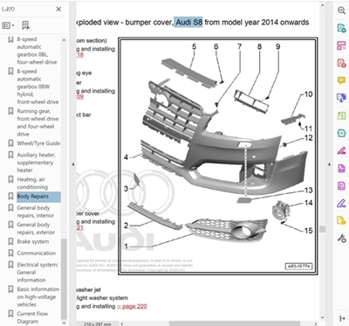Screen dimensions: 349x326
Task: Open bookmarks options dropdown menu
Action: click(x=8, y=25)
